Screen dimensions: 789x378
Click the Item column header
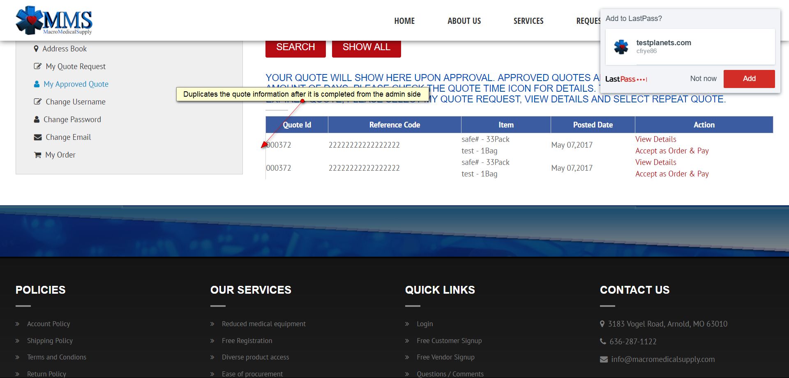(x=506, y=125)
